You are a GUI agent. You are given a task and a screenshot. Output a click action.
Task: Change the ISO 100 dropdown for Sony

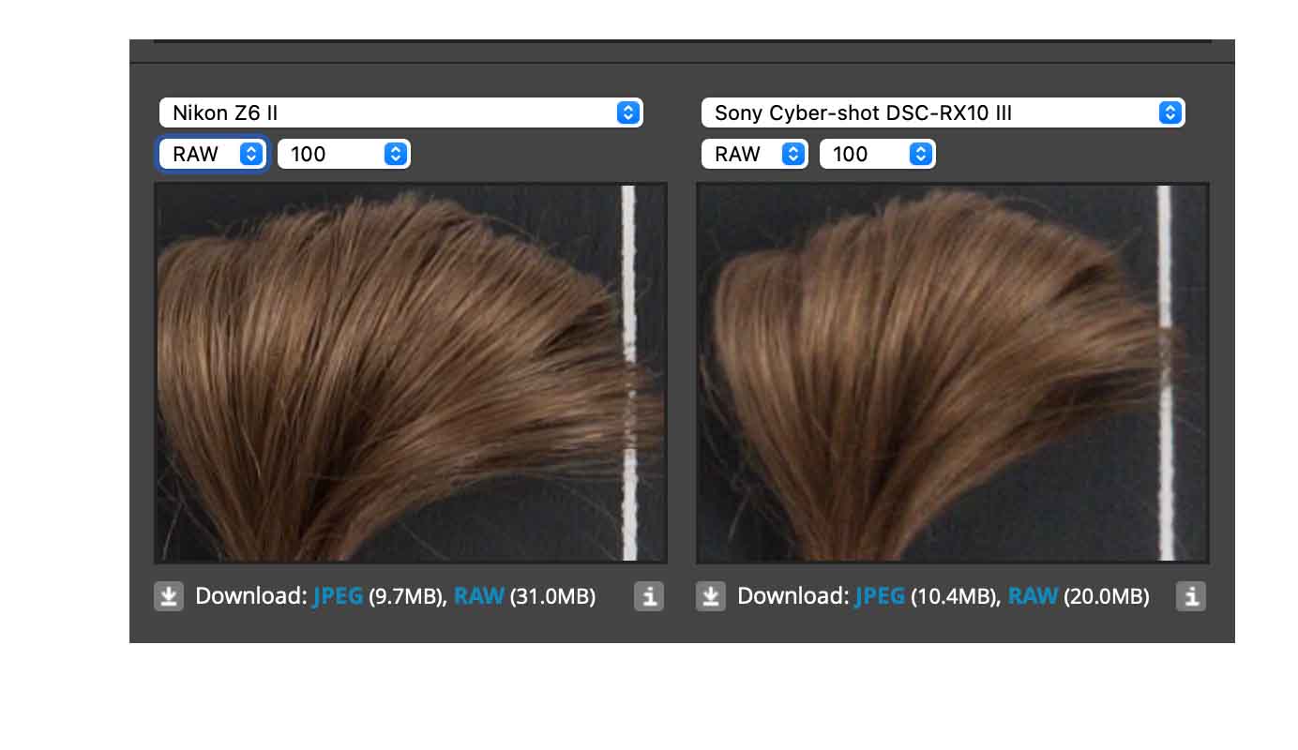coord(878,155)
